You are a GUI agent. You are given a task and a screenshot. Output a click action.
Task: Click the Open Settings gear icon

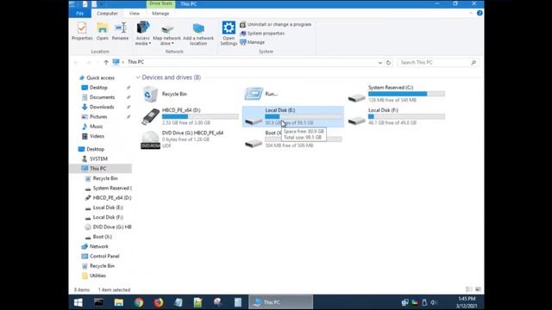point(229,28)
